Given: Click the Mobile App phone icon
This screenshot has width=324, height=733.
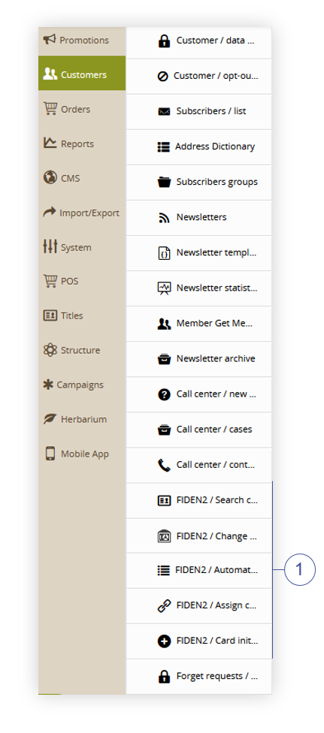Looking at the screenshot, I should pos(50,454).
